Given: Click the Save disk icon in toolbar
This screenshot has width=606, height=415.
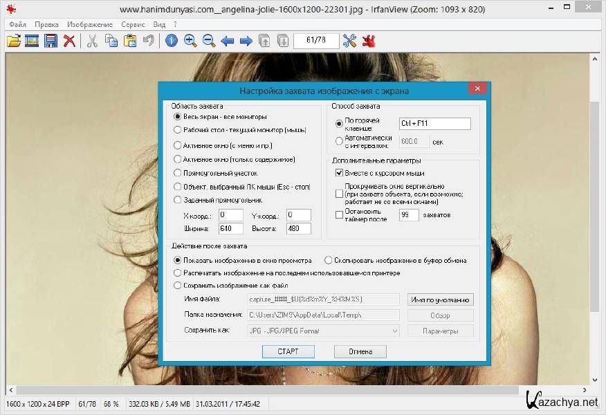Looking at the screenshot, I should click(50, 41).
